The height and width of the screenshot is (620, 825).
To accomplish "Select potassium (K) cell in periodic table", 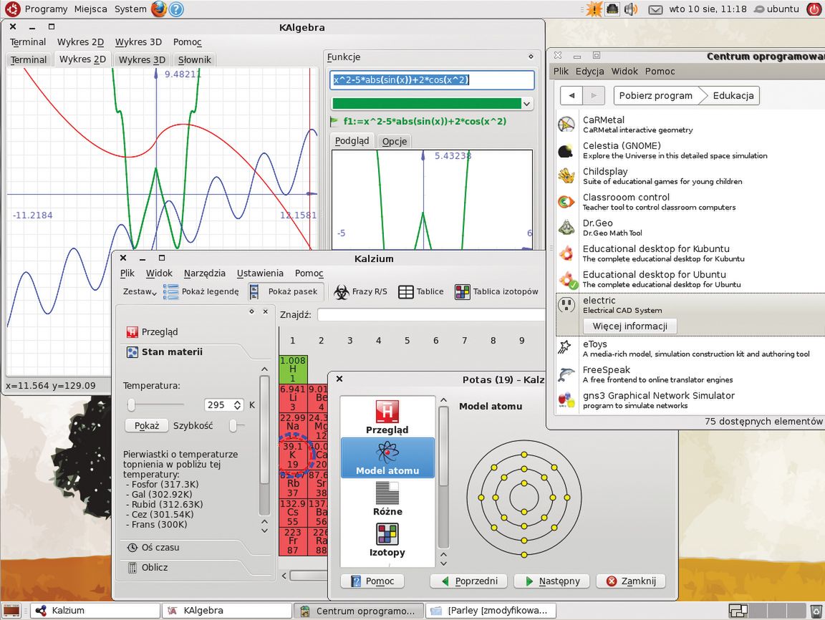I will point(292,455).
